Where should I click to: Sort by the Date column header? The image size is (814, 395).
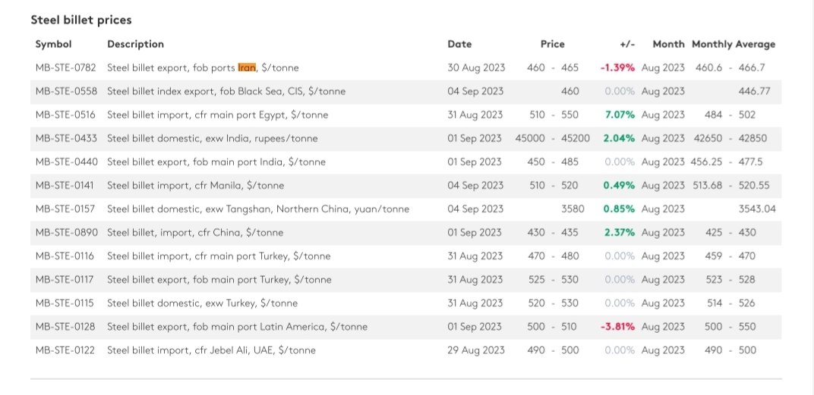(x=459, y=44)
